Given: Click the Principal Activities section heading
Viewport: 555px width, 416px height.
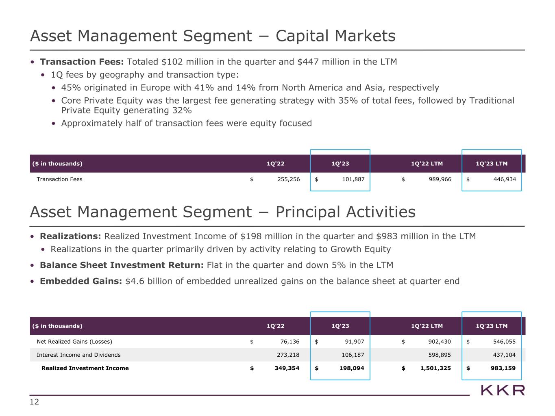Looking at the screenshot, I should click(222, 212).
